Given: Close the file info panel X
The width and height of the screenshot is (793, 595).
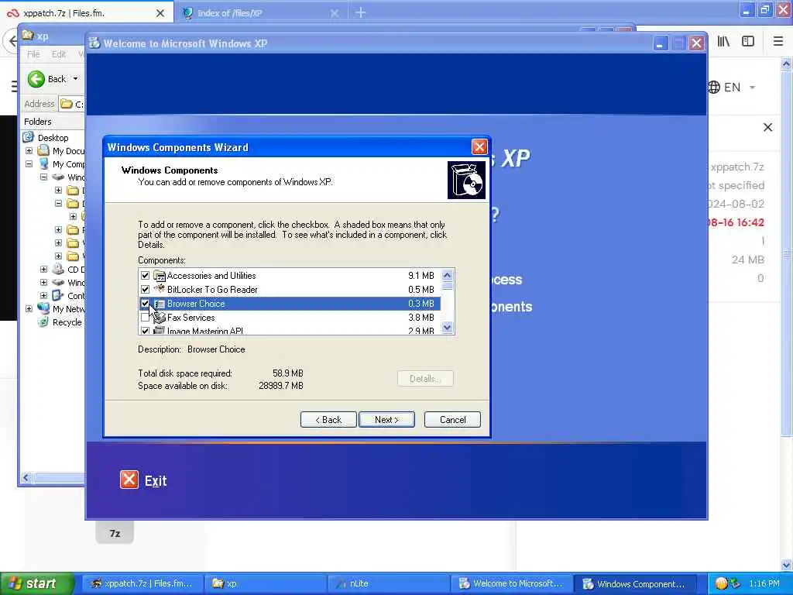Looking at the screenshot, I should coord(767,128).
